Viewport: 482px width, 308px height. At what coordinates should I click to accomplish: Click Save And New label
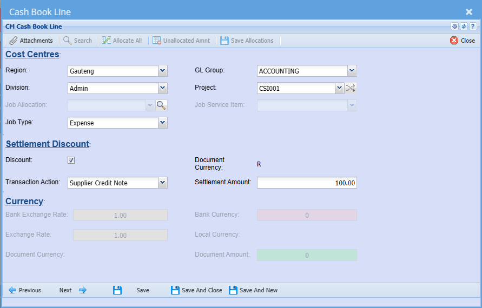[x=259, y=290]
